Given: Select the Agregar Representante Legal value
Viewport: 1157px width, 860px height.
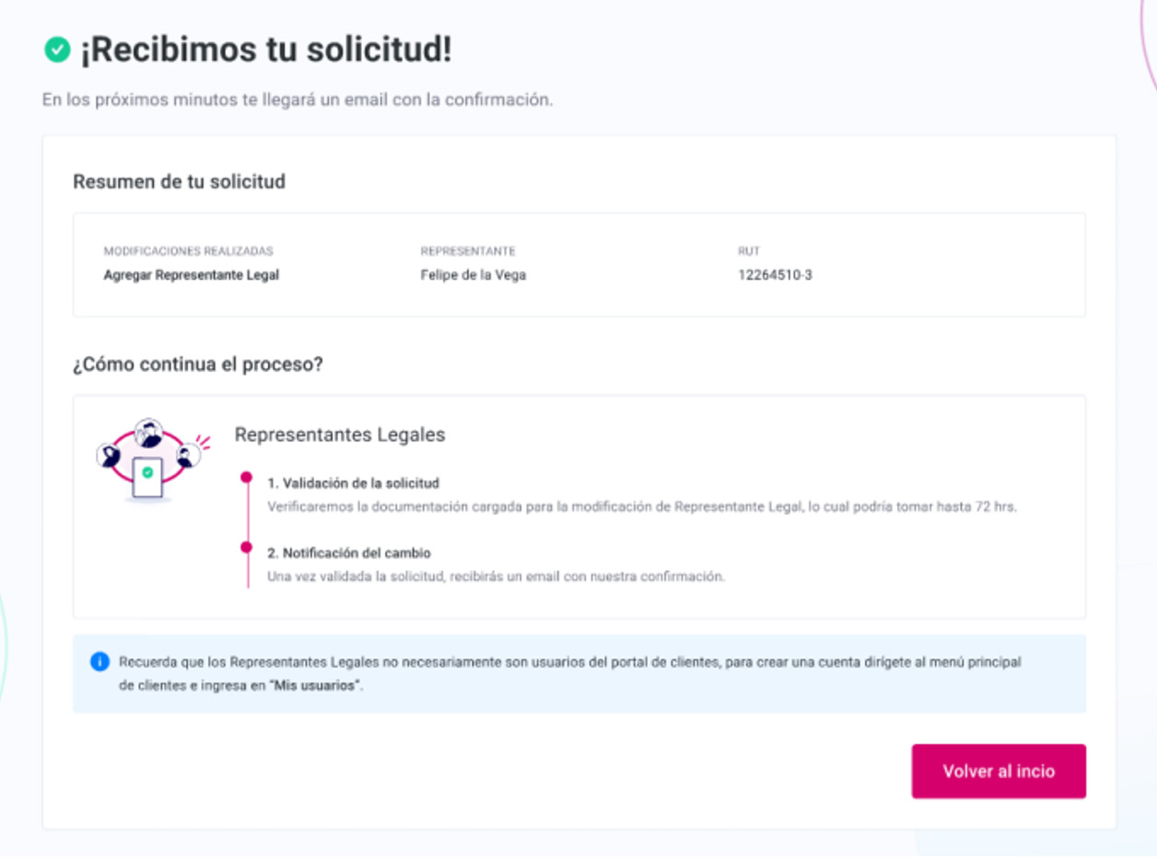Looking at the screenshot, I should pos(192,274).
